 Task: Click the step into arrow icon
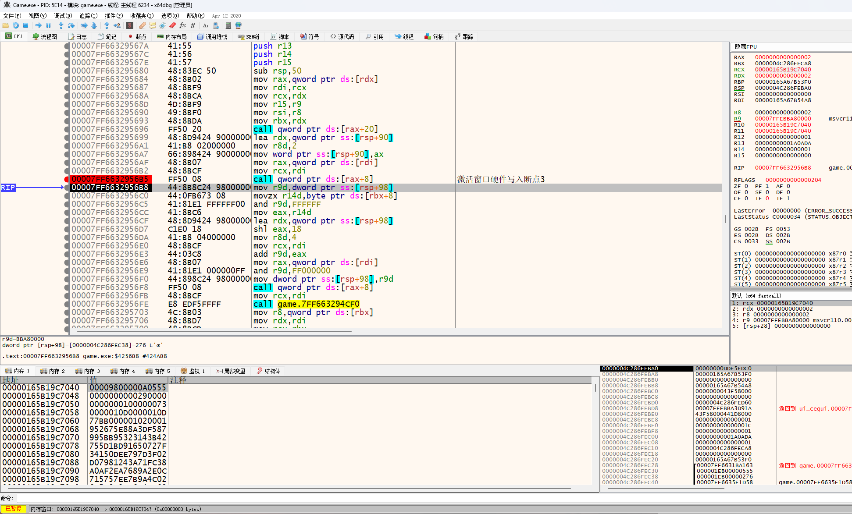click(61, 25)
